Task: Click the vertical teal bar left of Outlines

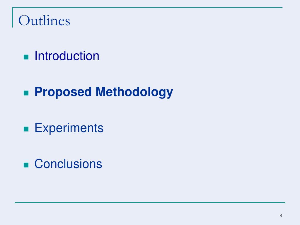Action: tap(13, 17)
